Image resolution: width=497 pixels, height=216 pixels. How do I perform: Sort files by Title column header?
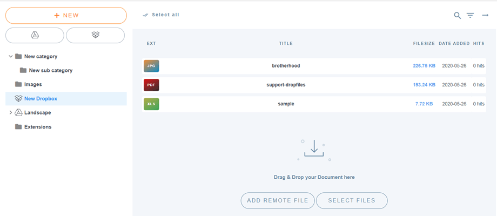[286, 43]
